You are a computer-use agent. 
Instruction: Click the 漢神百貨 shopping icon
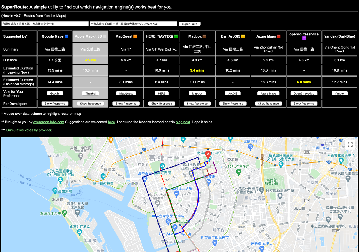coord(145,178)
